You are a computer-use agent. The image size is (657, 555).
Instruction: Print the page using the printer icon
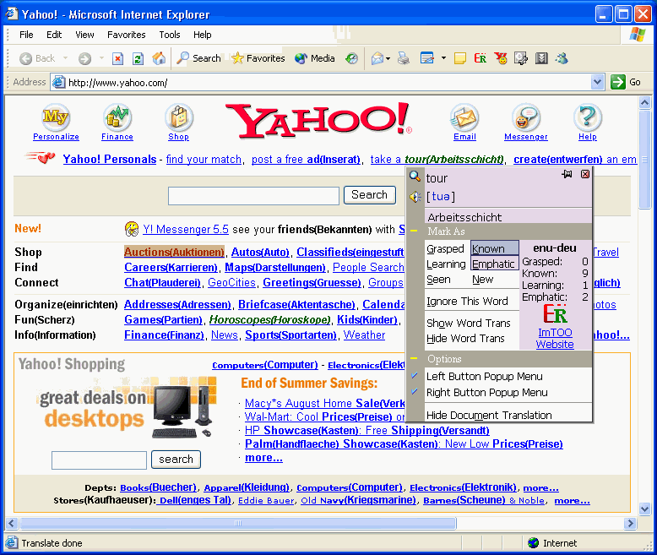pos(404,58)
